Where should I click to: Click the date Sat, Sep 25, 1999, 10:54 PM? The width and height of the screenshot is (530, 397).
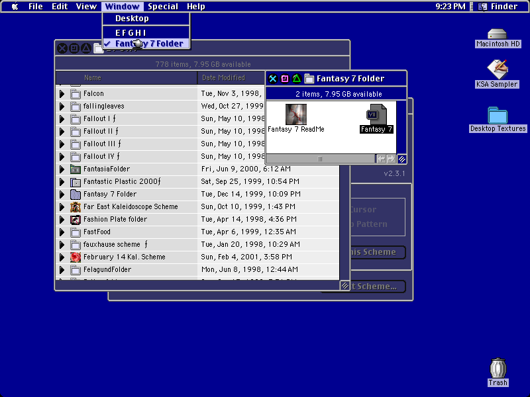click(250, 181)
